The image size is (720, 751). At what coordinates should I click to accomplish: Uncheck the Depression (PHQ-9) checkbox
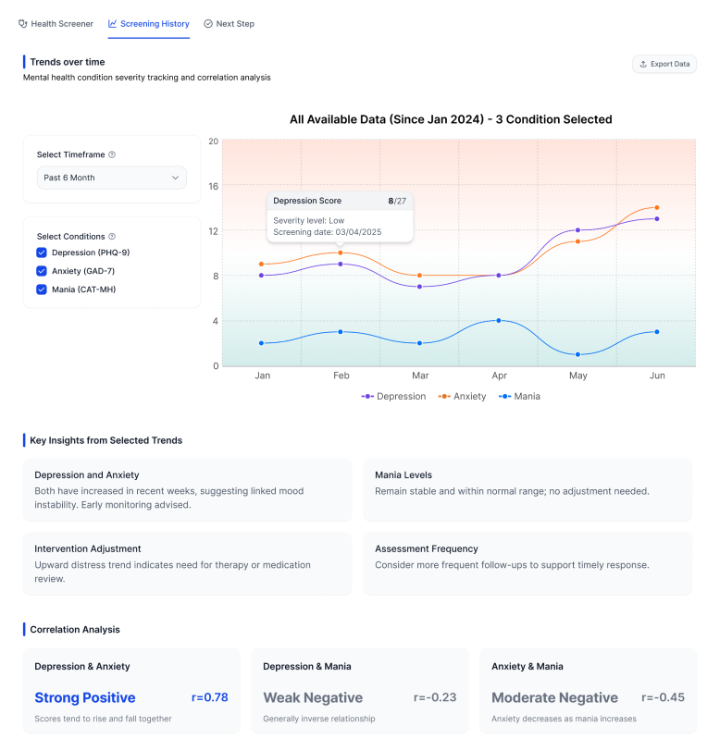click(42, 252)
